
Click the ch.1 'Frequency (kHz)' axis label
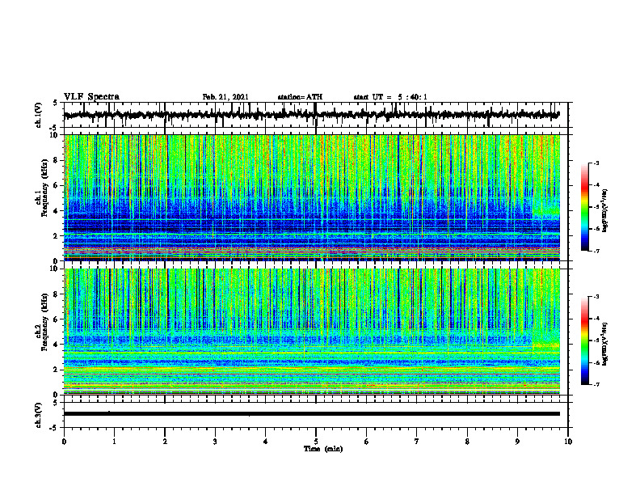coord(44,188)
